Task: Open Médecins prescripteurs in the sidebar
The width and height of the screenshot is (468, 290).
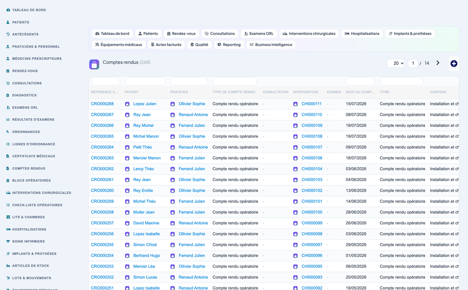Action: tap(37, 59)
